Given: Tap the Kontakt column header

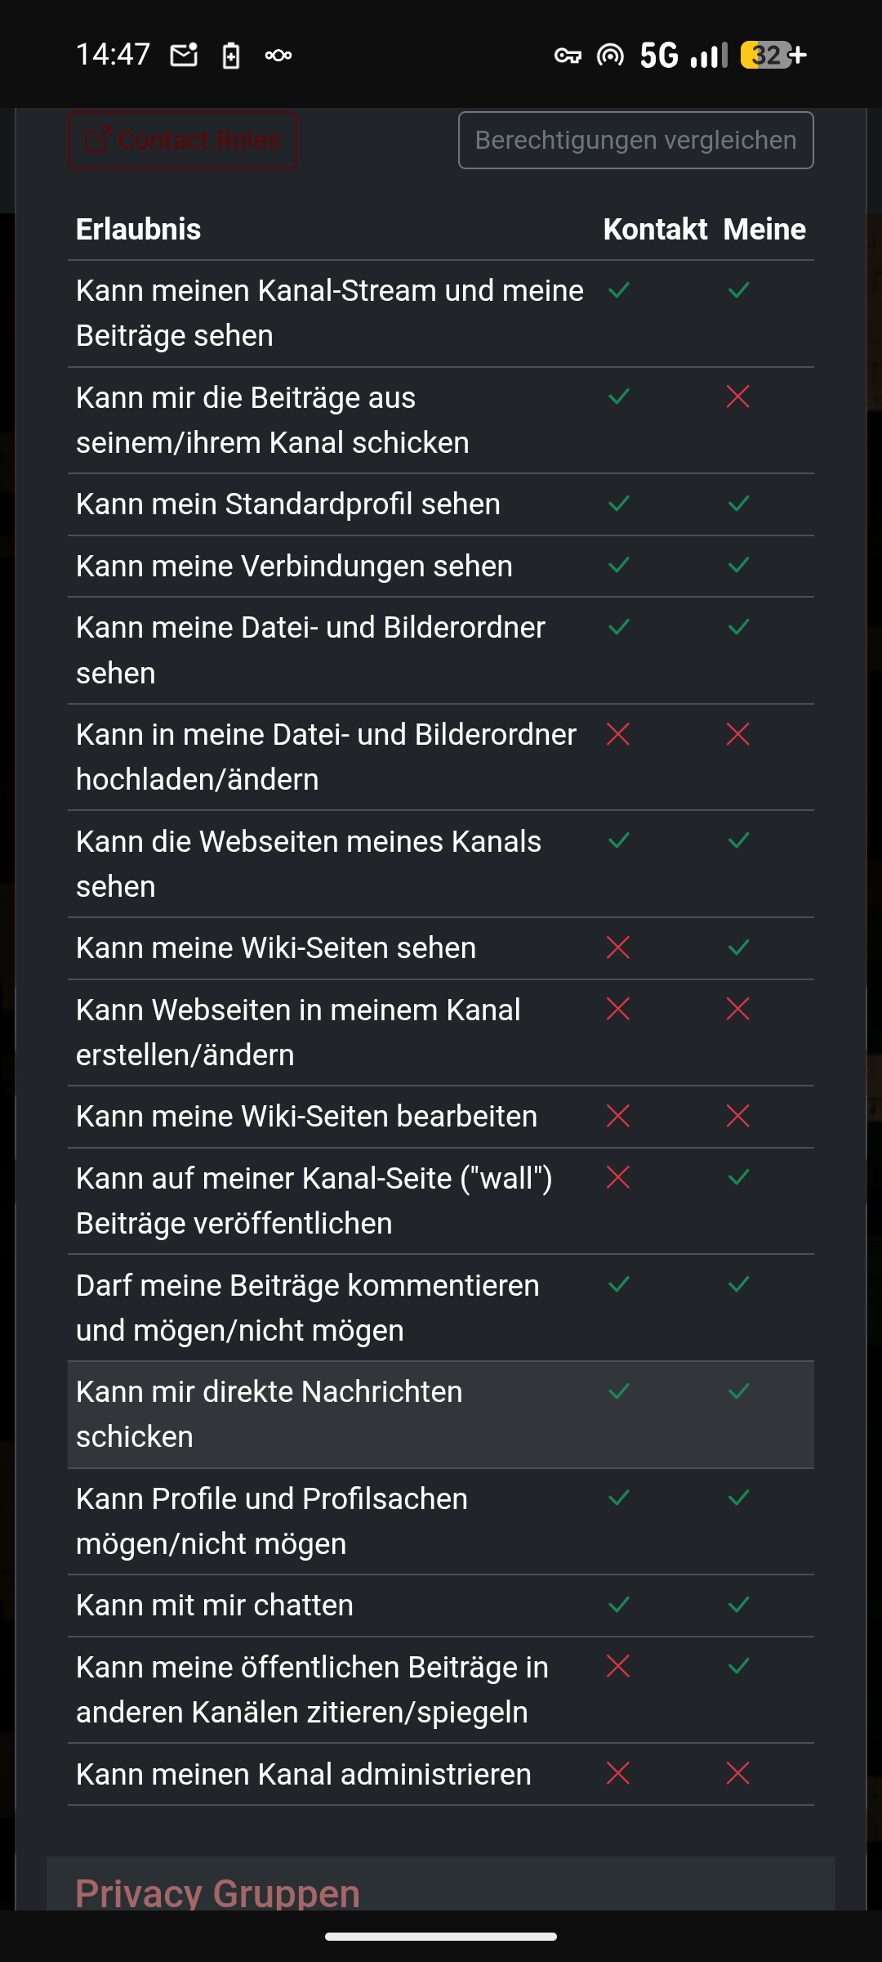Looking at the screenshot, I should 655,230.
